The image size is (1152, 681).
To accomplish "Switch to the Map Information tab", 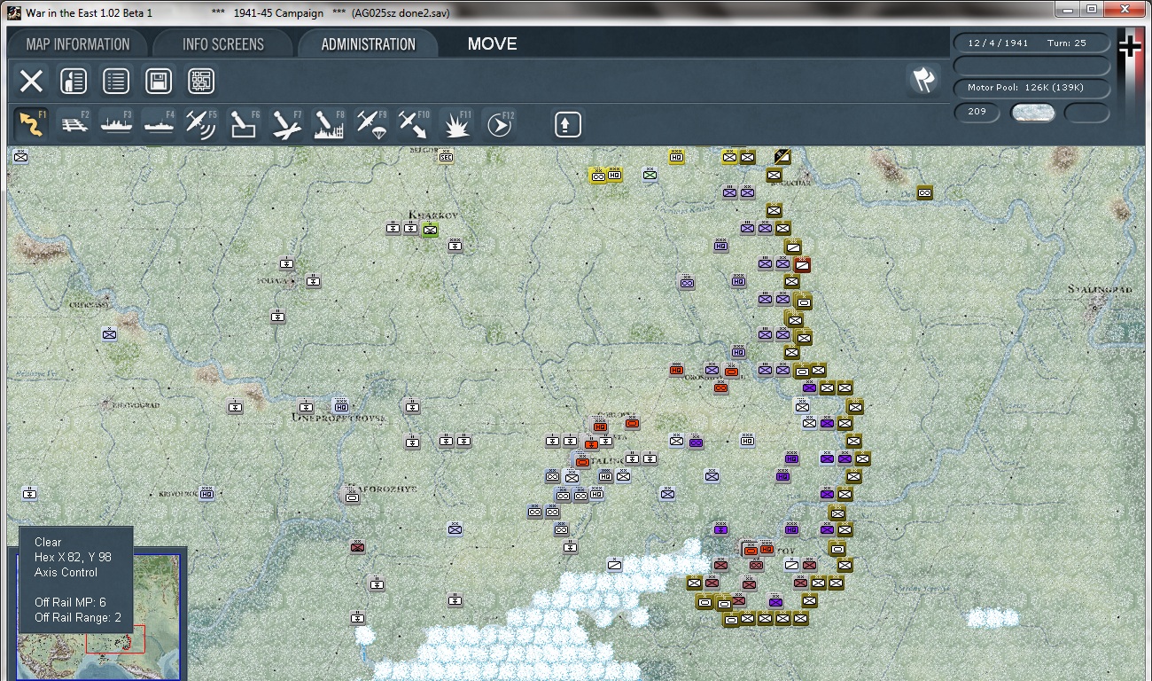I will (78, 44).
